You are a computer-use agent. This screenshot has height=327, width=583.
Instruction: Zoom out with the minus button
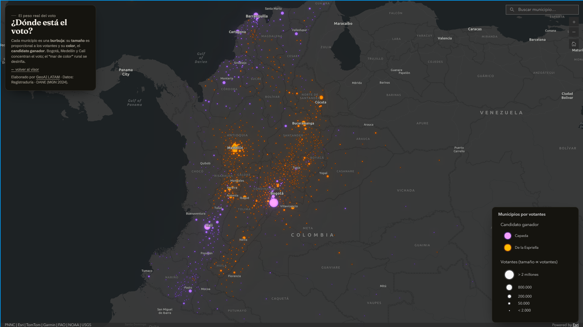tap(574, 32)
